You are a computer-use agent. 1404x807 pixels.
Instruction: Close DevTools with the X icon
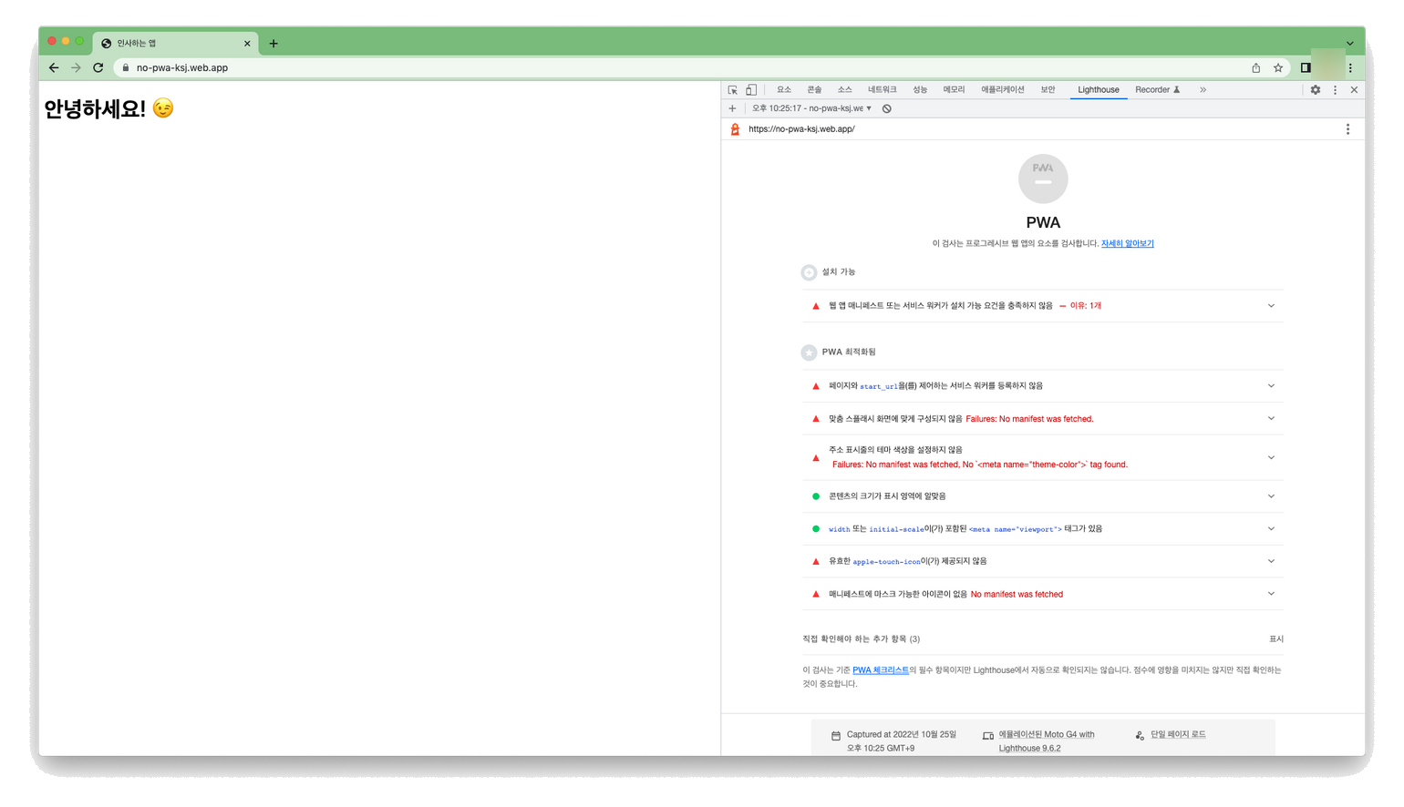pos(1355,90)
